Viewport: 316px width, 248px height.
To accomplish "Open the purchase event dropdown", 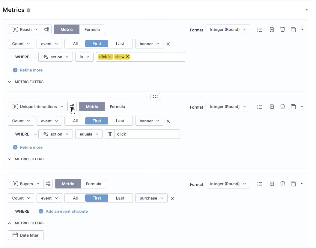I will click(151, 198).
